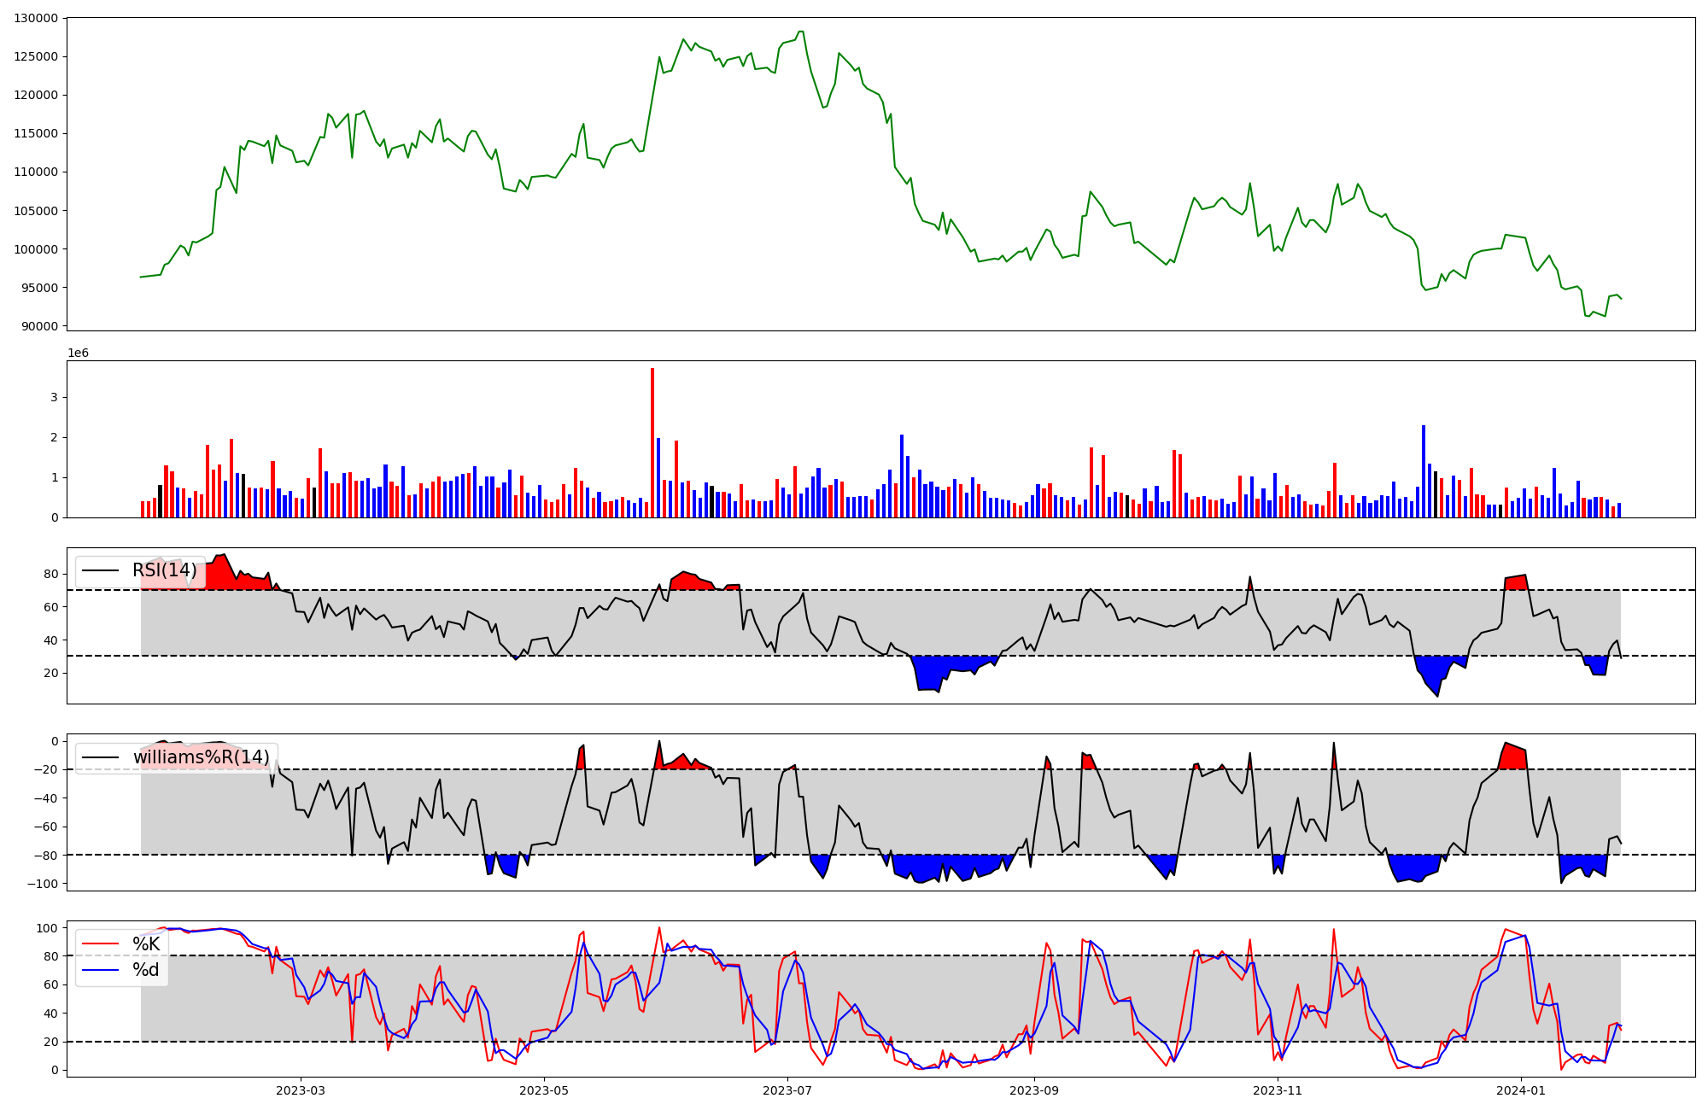Click the blue %d legend line swatch
Viewport: 1708px width, 1110px height.
pos(100,970)
